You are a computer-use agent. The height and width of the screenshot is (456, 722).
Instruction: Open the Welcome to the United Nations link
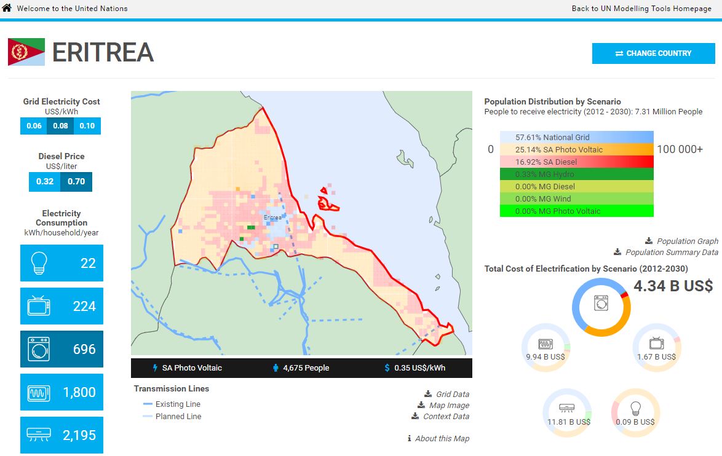click(73, 8)
